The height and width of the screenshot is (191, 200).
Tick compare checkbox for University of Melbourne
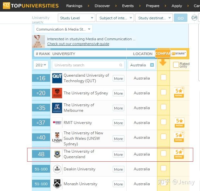coord(163,107)
